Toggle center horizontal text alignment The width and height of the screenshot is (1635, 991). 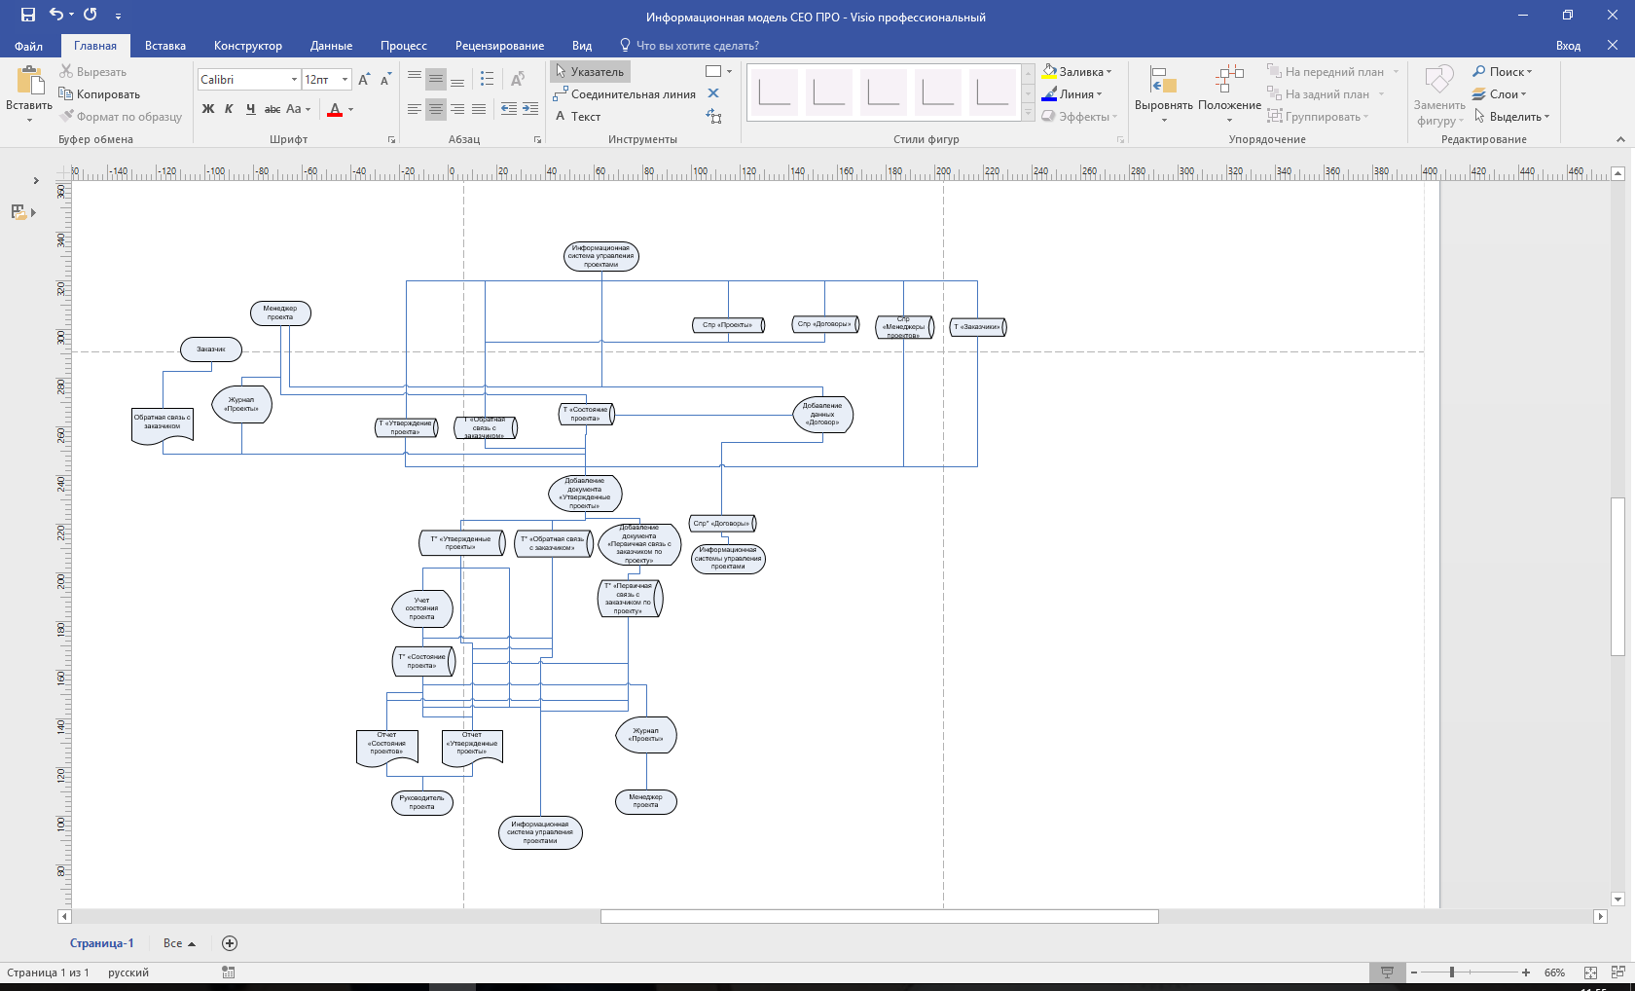[x=436, y=109]
